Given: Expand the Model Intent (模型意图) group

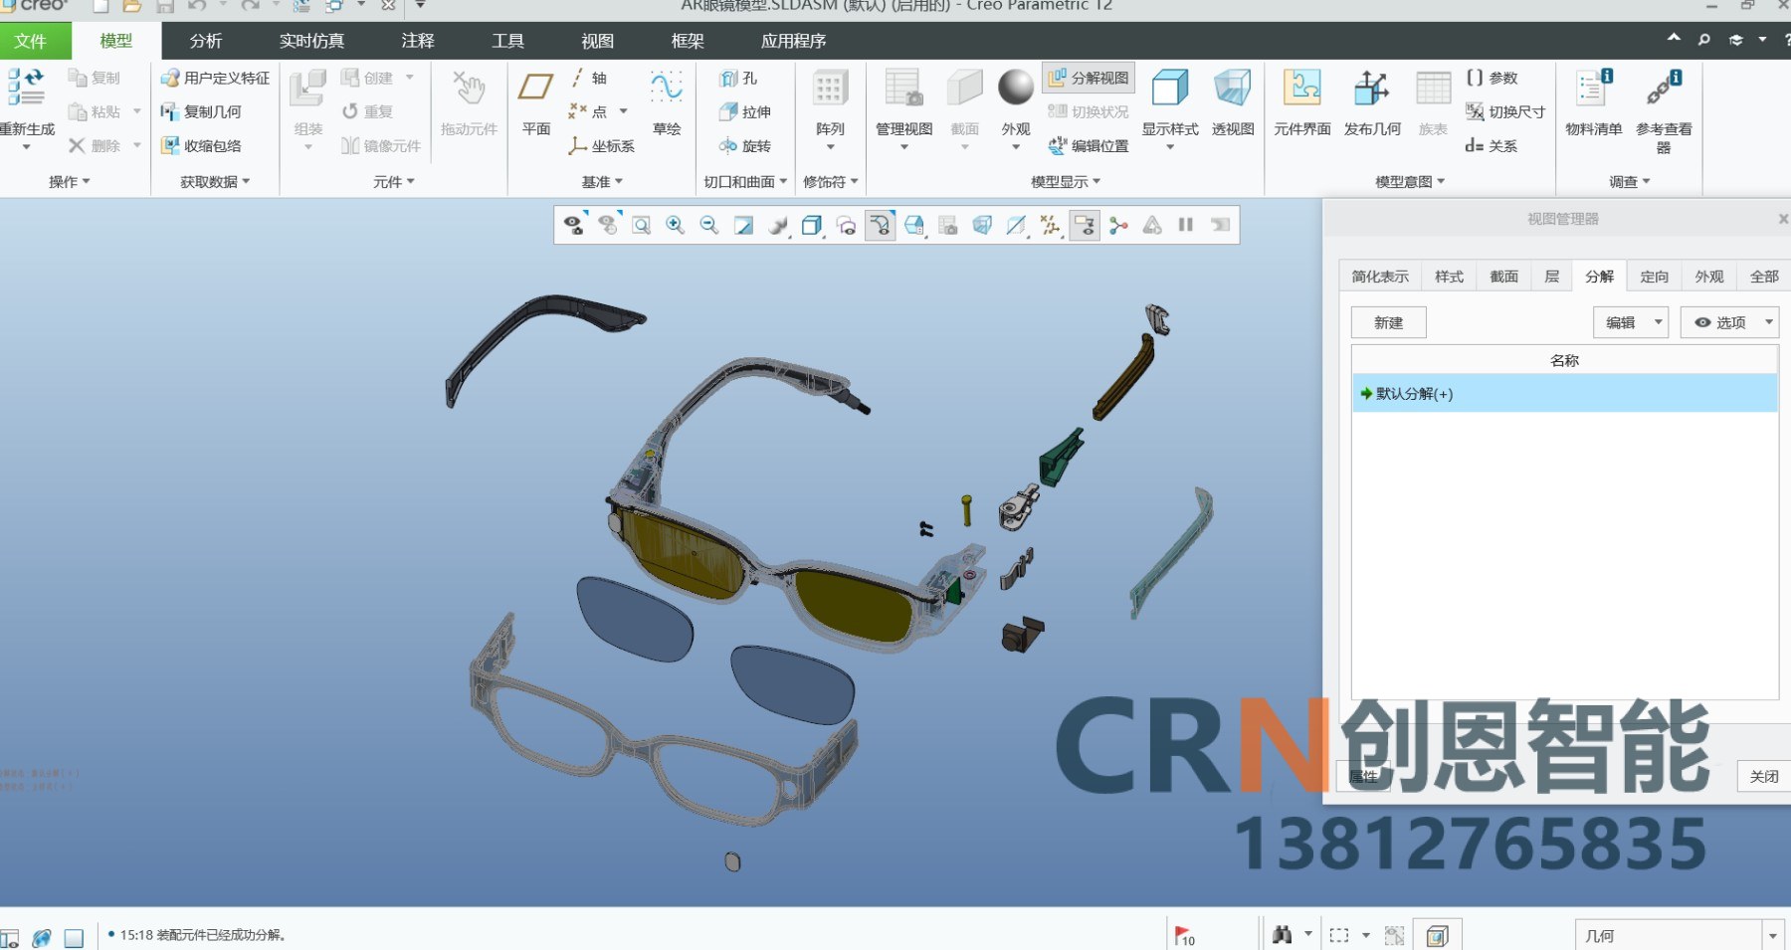Looking at the screenshot, I should coord(1410,182).
